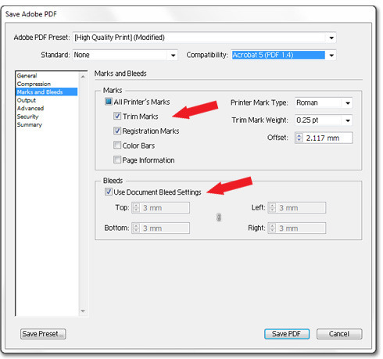383x359 pixels.
Task: Select General in the category list
Action: click(x=27, y=76)
